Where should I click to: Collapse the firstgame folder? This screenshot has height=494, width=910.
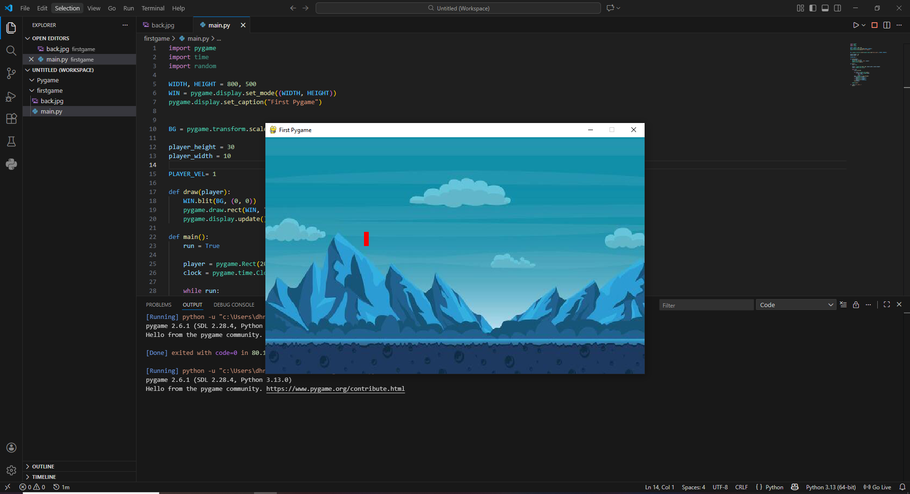pyautogui.click(x=49, y=91)
